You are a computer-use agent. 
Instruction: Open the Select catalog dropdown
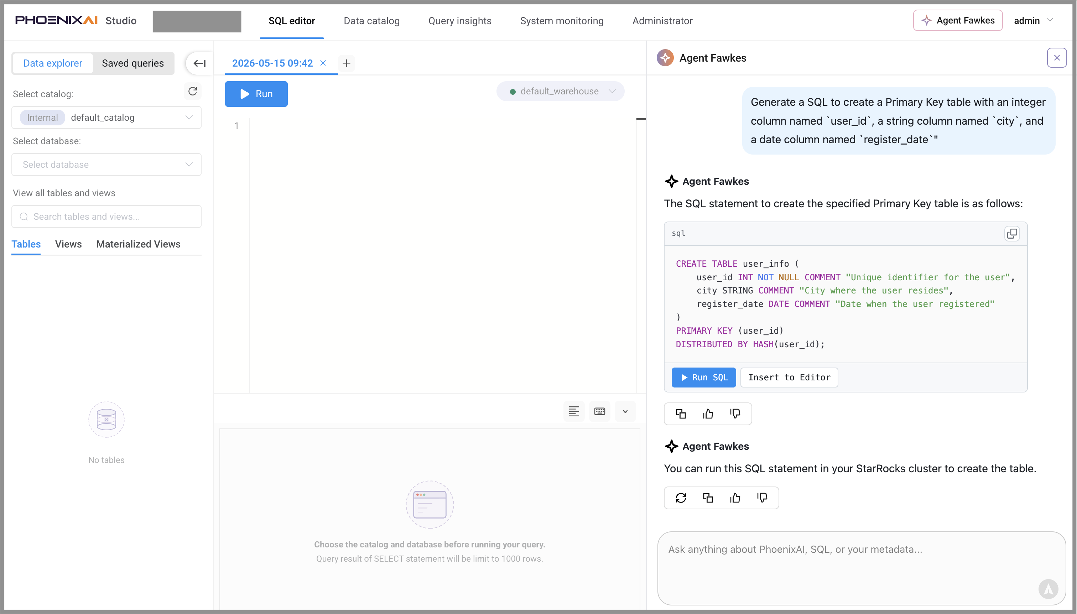click(x=106, y=118)
